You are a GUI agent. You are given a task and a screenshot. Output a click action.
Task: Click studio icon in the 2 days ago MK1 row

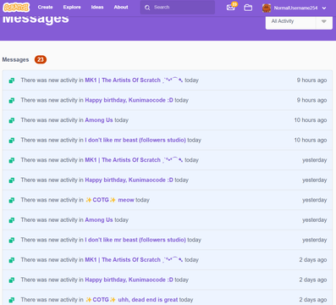pyautogui.click(x=12, y=260)
